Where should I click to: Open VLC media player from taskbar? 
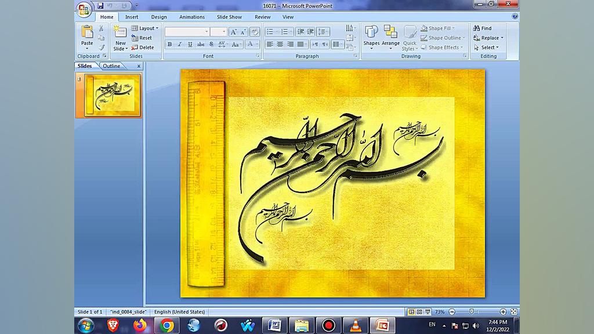click(356, 325)
